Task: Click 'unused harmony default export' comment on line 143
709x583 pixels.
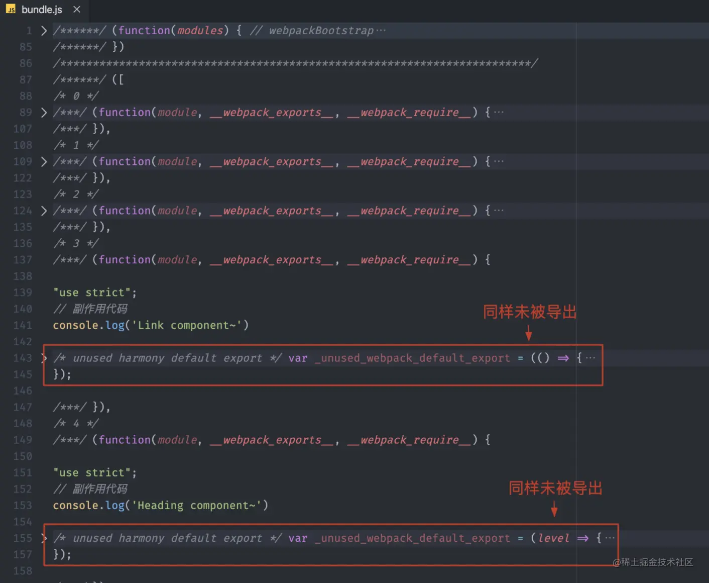Action: pyautogui.click(x=167, y=358)
